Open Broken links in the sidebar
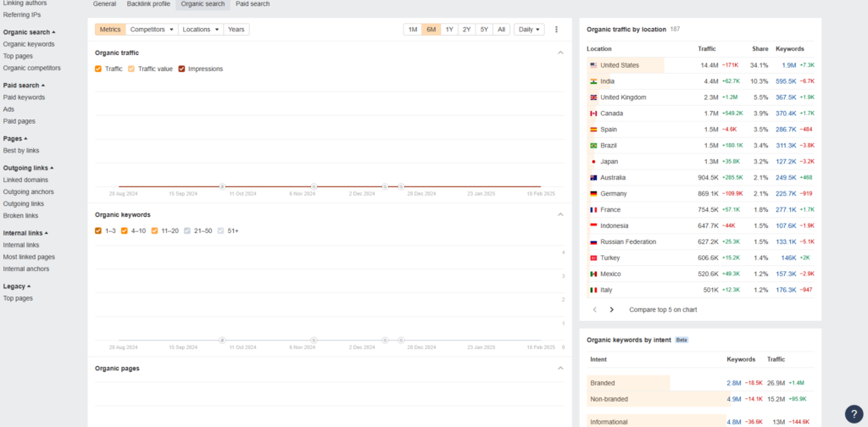Screen dimensions: 868x427 [x=20, y=216]
